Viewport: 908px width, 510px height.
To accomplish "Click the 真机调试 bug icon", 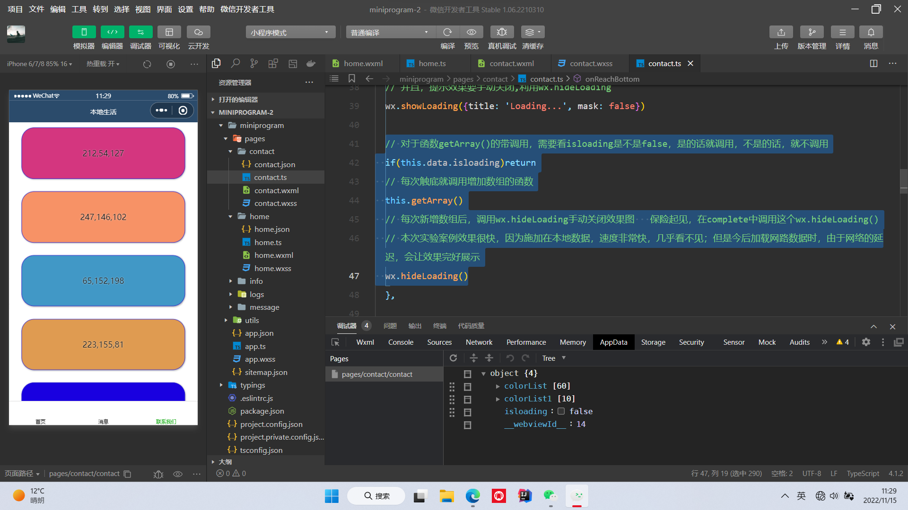I will coord(502,32).
